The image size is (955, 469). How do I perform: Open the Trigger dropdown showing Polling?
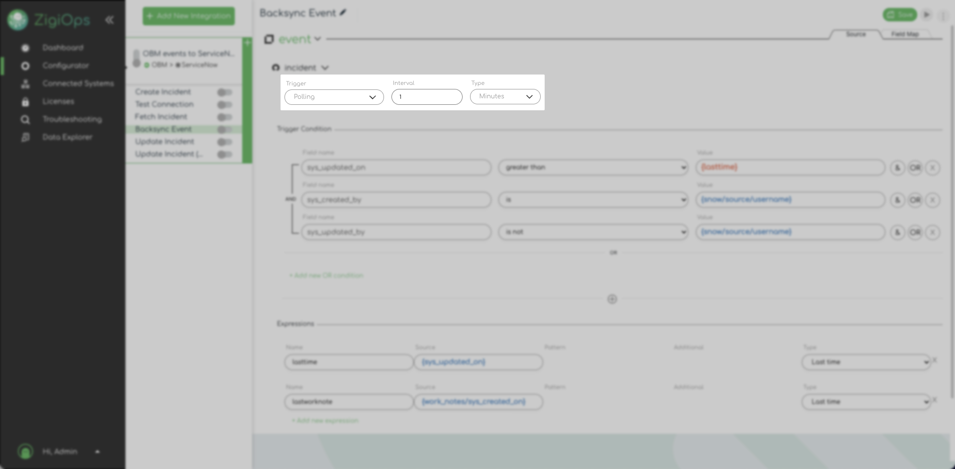(x=334, y=97)
